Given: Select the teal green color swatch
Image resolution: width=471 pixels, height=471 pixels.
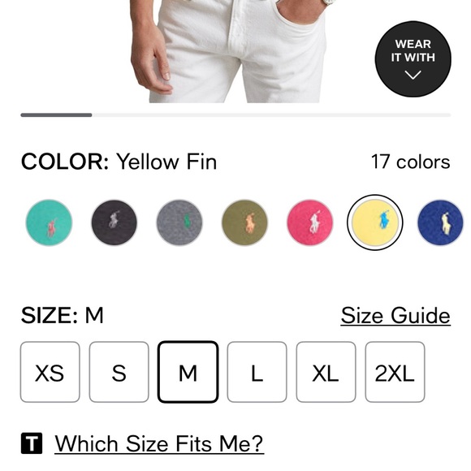Looking at the screenshot, I should pyautogui.click(x=49, y=223).
